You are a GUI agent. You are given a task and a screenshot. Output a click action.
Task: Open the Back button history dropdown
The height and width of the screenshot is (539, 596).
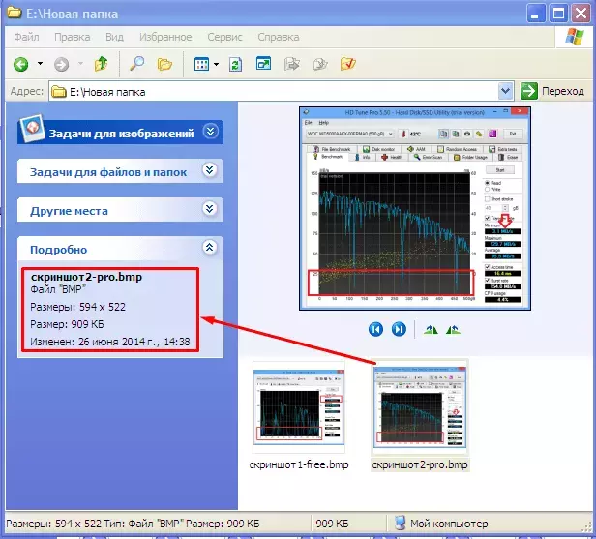pos(40,64)
